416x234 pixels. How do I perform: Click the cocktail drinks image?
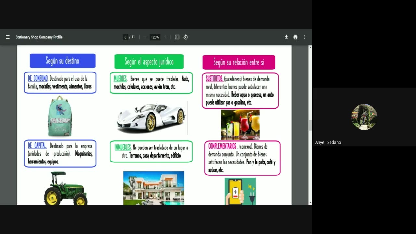point(240,124)
